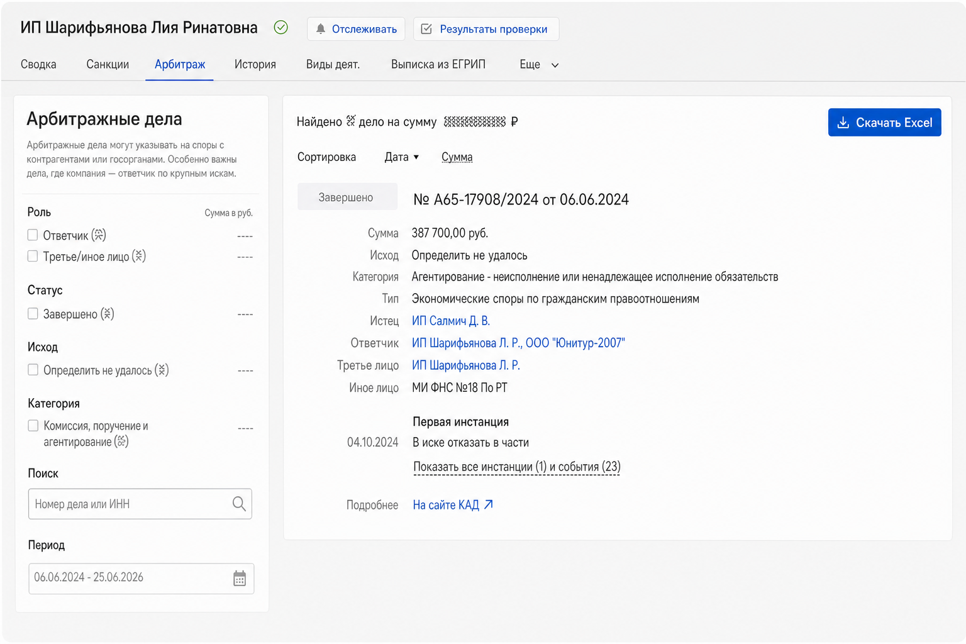Select Комиссия, поручение и агентирование checkbox
Image resolution: width=966 pixels, height=644 pixels.
click(33, 426)
